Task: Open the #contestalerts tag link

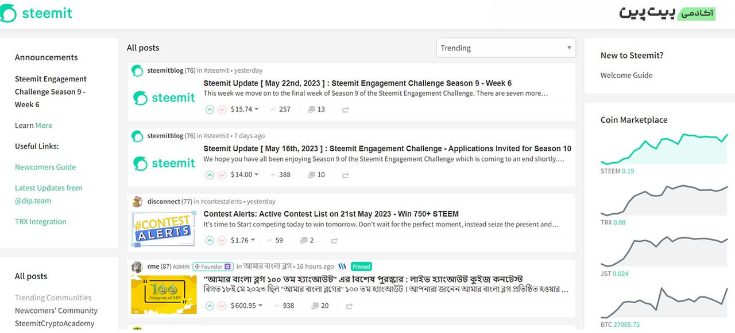Action: (x=221, y=202)
